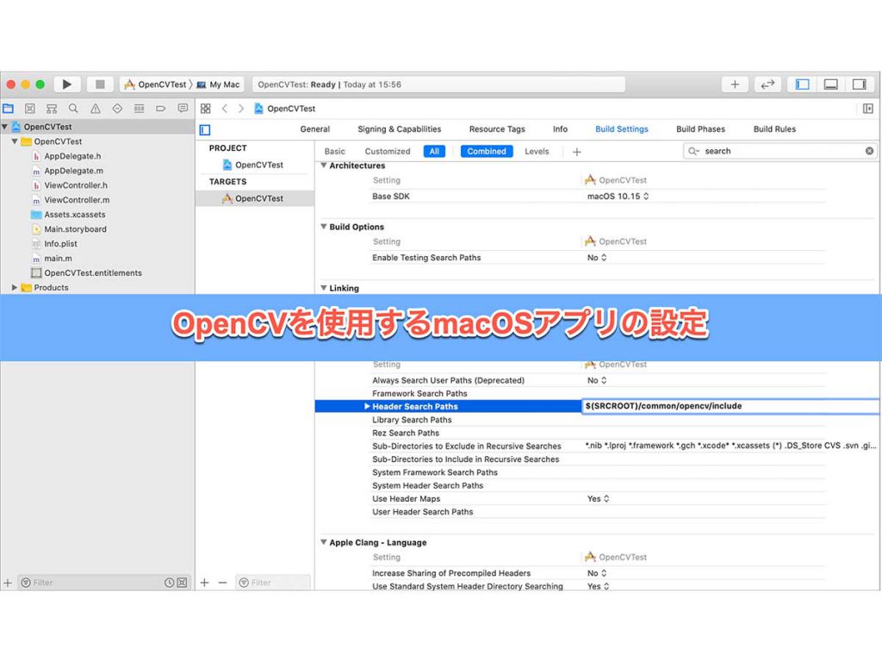Image resolution: width=882 pixels, height=662 pixels.
Task: Change Use Header Maps value
Action: click(x=598, y=499)
